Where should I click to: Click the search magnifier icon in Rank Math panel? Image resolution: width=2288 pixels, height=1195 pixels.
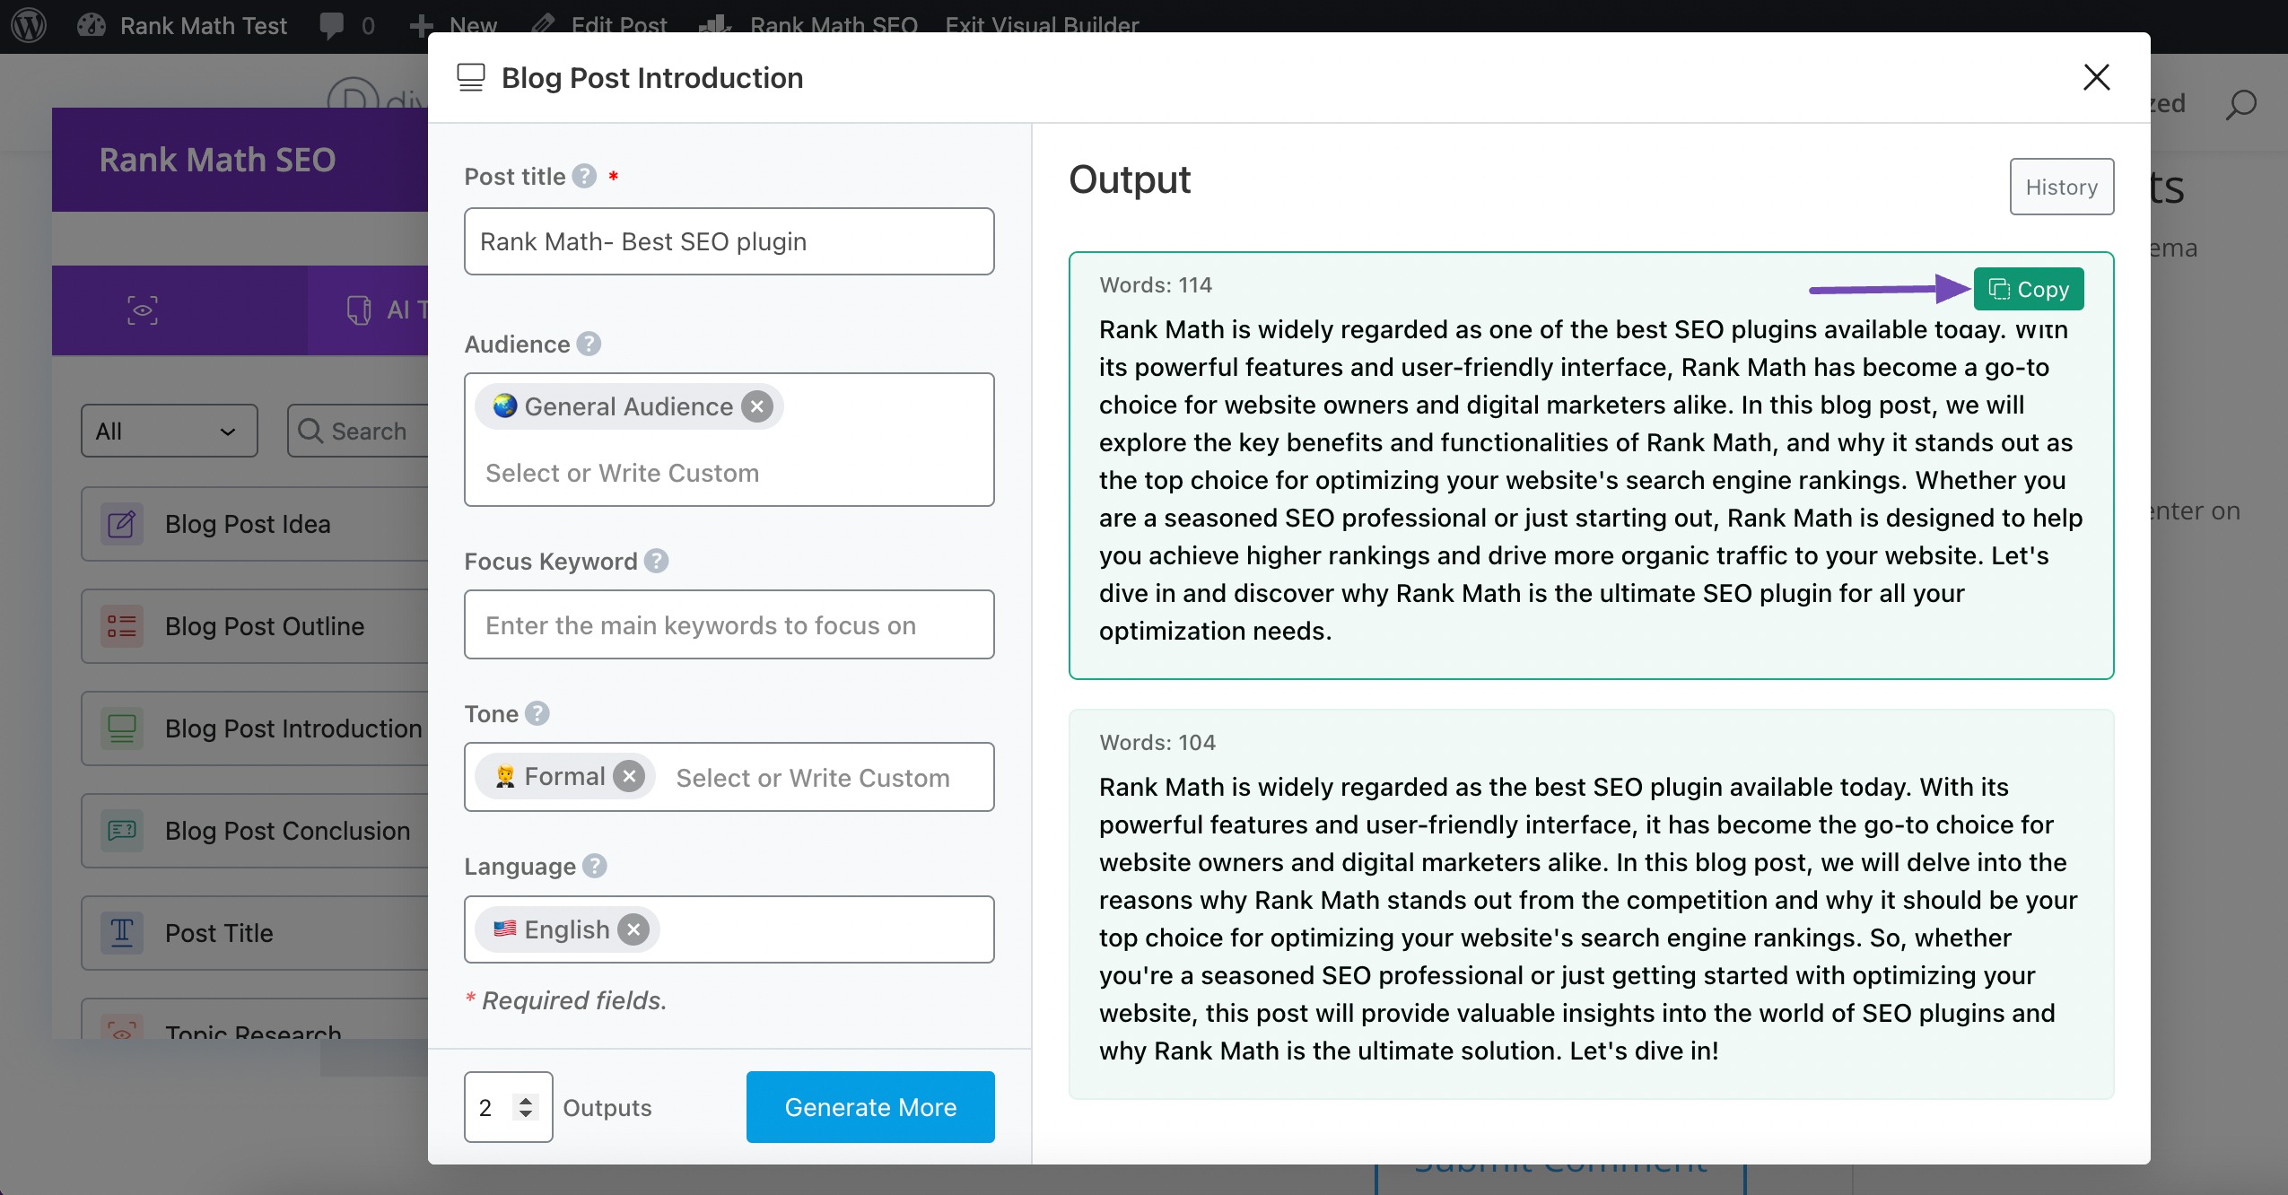(x=310, y=431)
